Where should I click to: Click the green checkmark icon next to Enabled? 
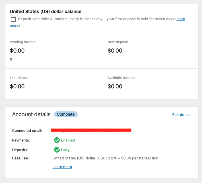[x=57, y=140]
